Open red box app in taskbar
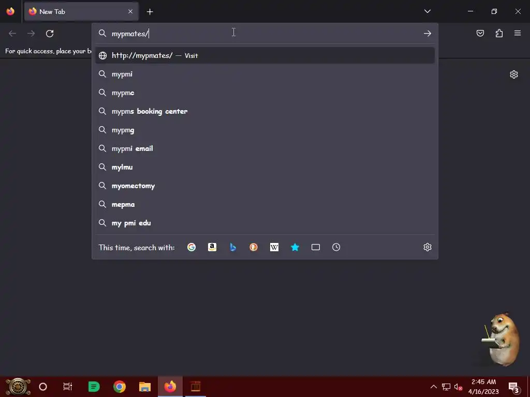Viewport: 530px width, 397px height. click(x=195, y=387)
